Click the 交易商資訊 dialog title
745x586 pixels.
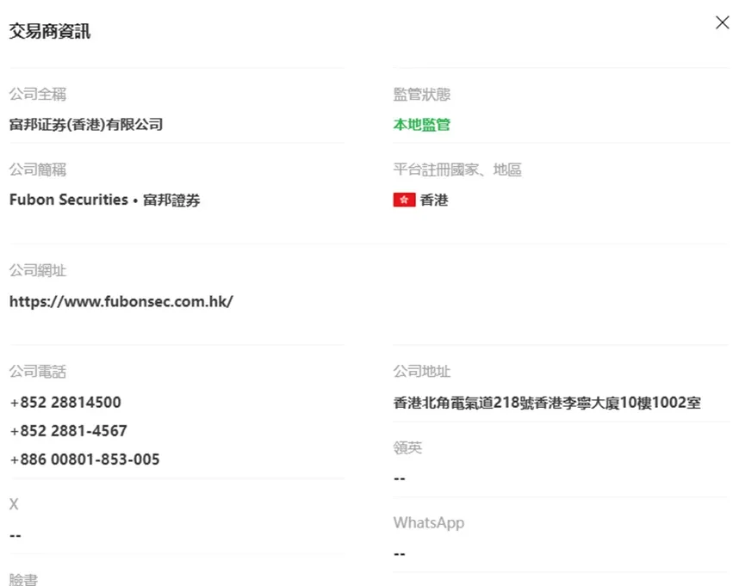coord(50,31)
